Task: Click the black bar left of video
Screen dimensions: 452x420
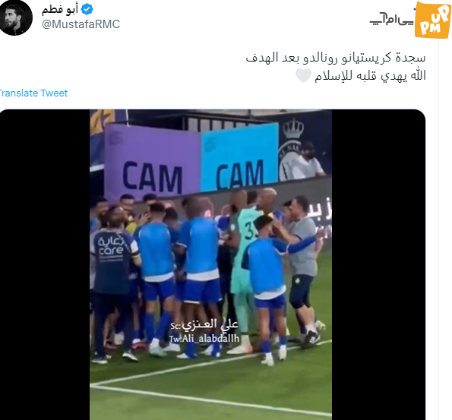Action: [45, 264]
